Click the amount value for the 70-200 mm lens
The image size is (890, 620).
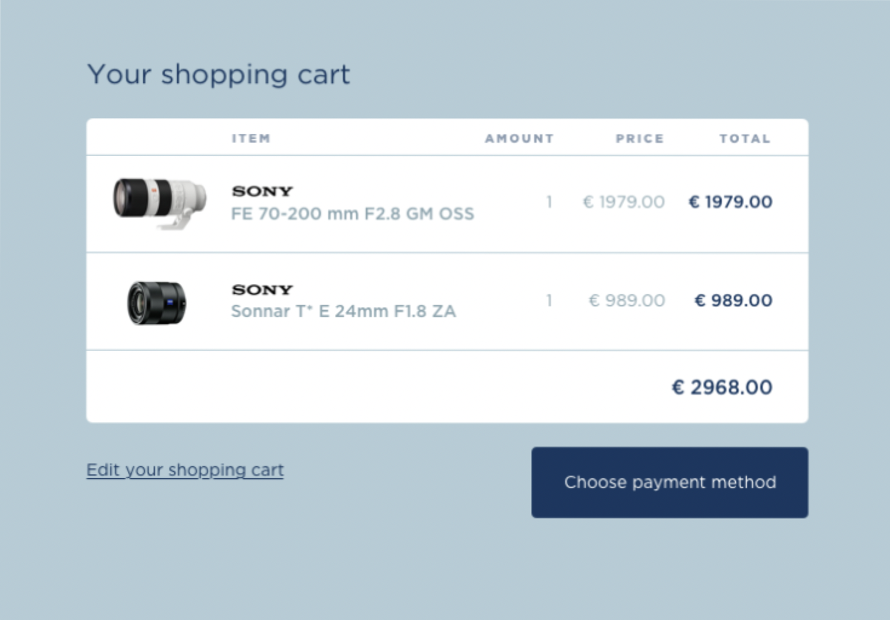coord(549,202)
